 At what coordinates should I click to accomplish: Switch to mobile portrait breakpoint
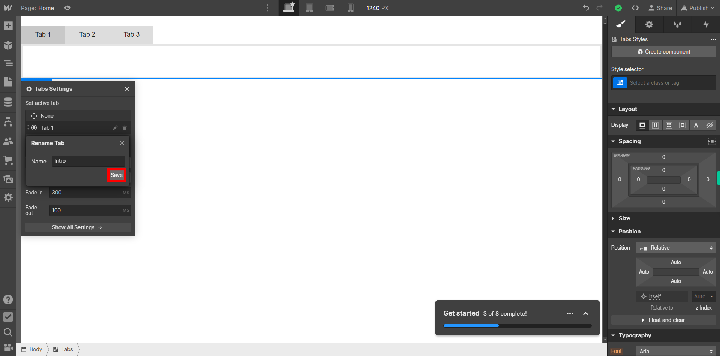351,8
